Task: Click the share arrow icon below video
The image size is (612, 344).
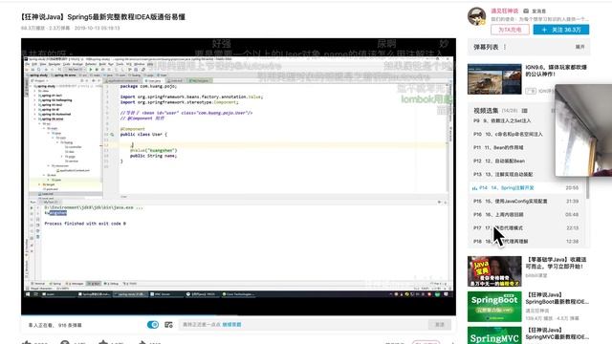Action: point(142,342)
